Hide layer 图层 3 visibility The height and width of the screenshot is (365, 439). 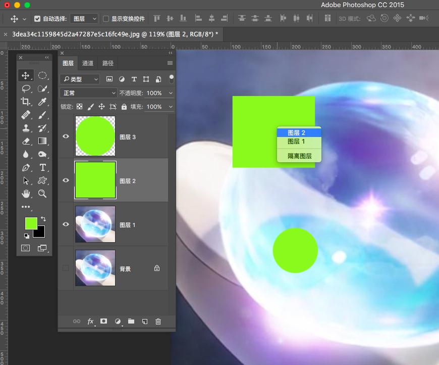coord(66,136)
